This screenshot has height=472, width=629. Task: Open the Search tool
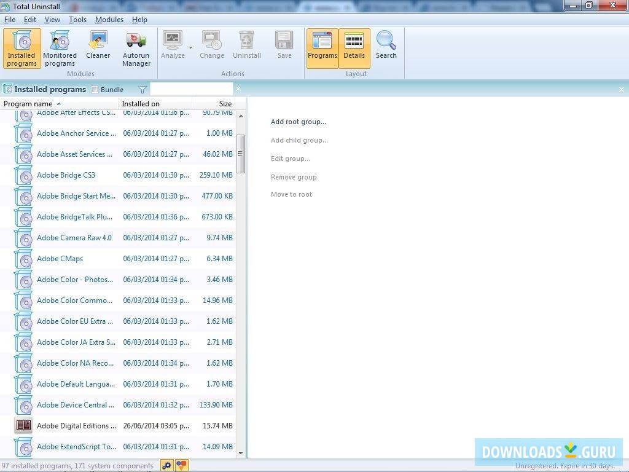386,45
